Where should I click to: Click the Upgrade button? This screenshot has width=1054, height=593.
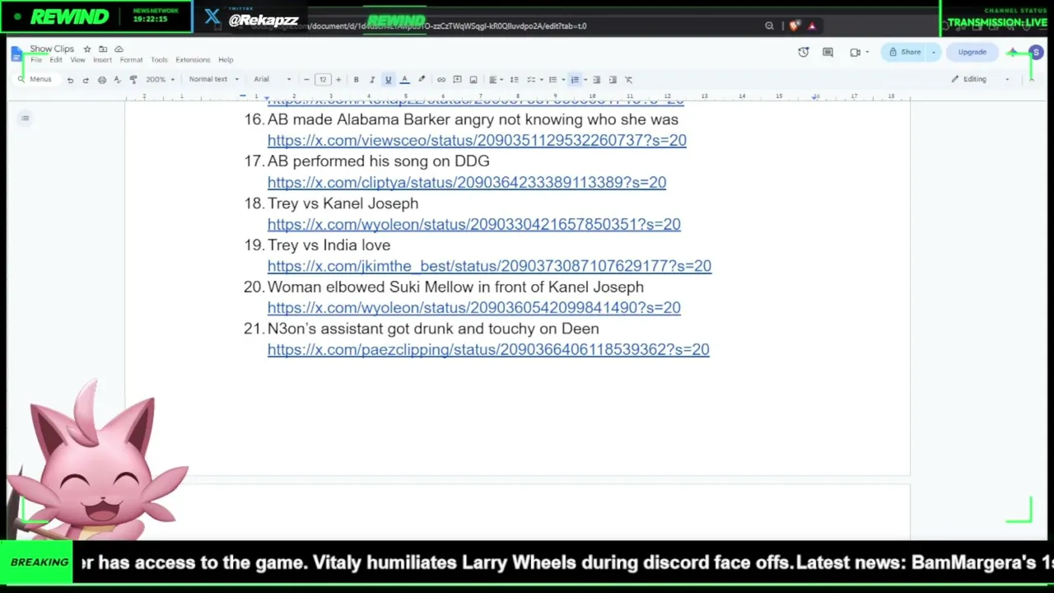tap(972, 52)
